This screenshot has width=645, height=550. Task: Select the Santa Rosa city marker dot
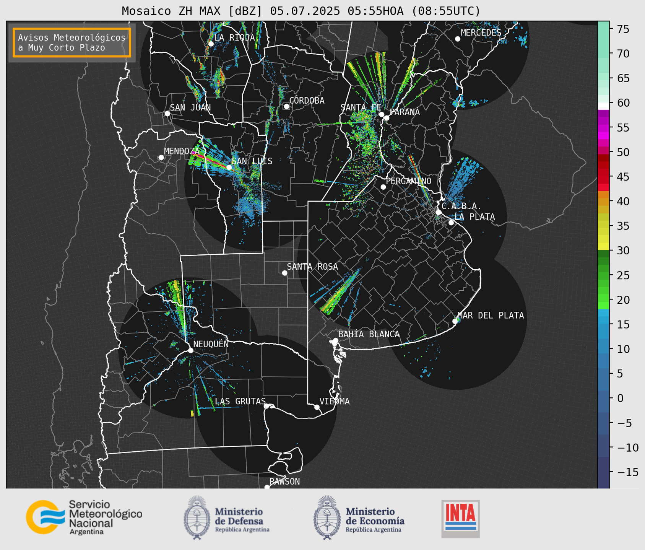(284, 273)
